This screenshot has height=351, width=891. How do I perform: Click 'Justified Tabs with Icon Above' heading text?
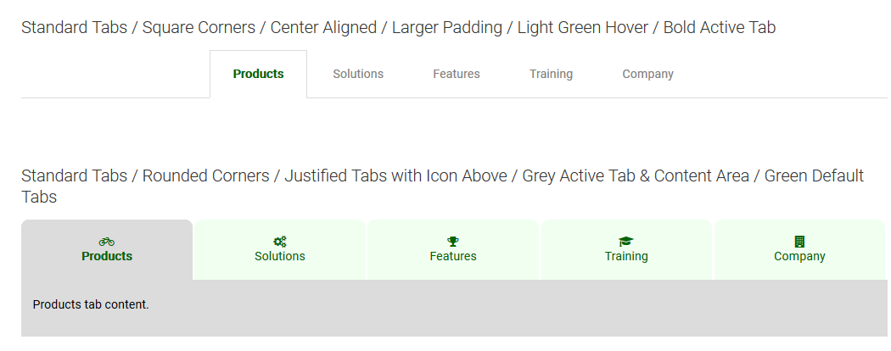[x=395, y=176]
